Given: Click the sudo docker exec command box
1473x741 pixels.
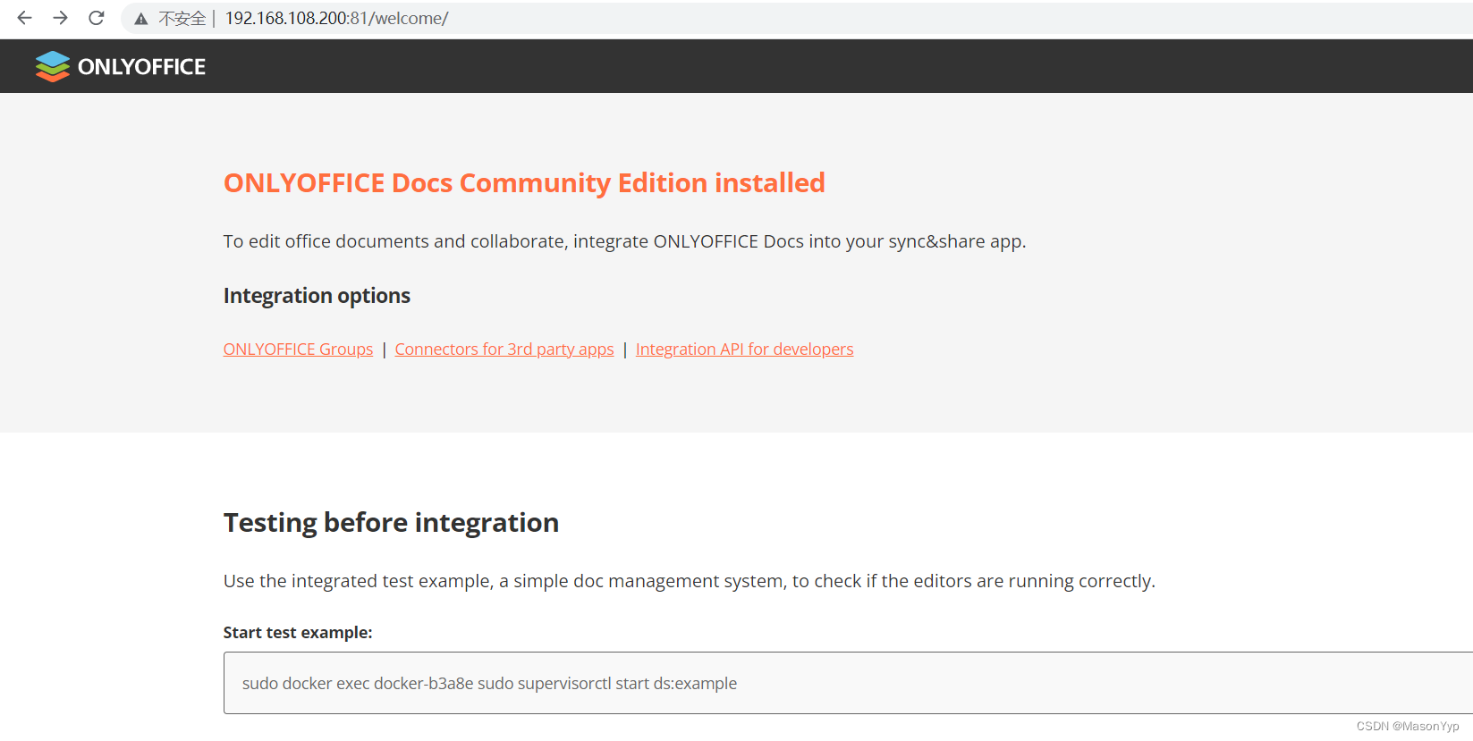Looking at the screenshot, I should coord(848,683).
